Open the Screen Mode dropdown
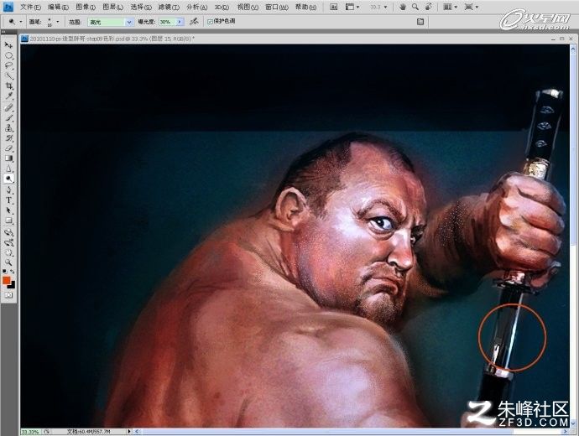579x436 pixels. click(x=472, y=7)
